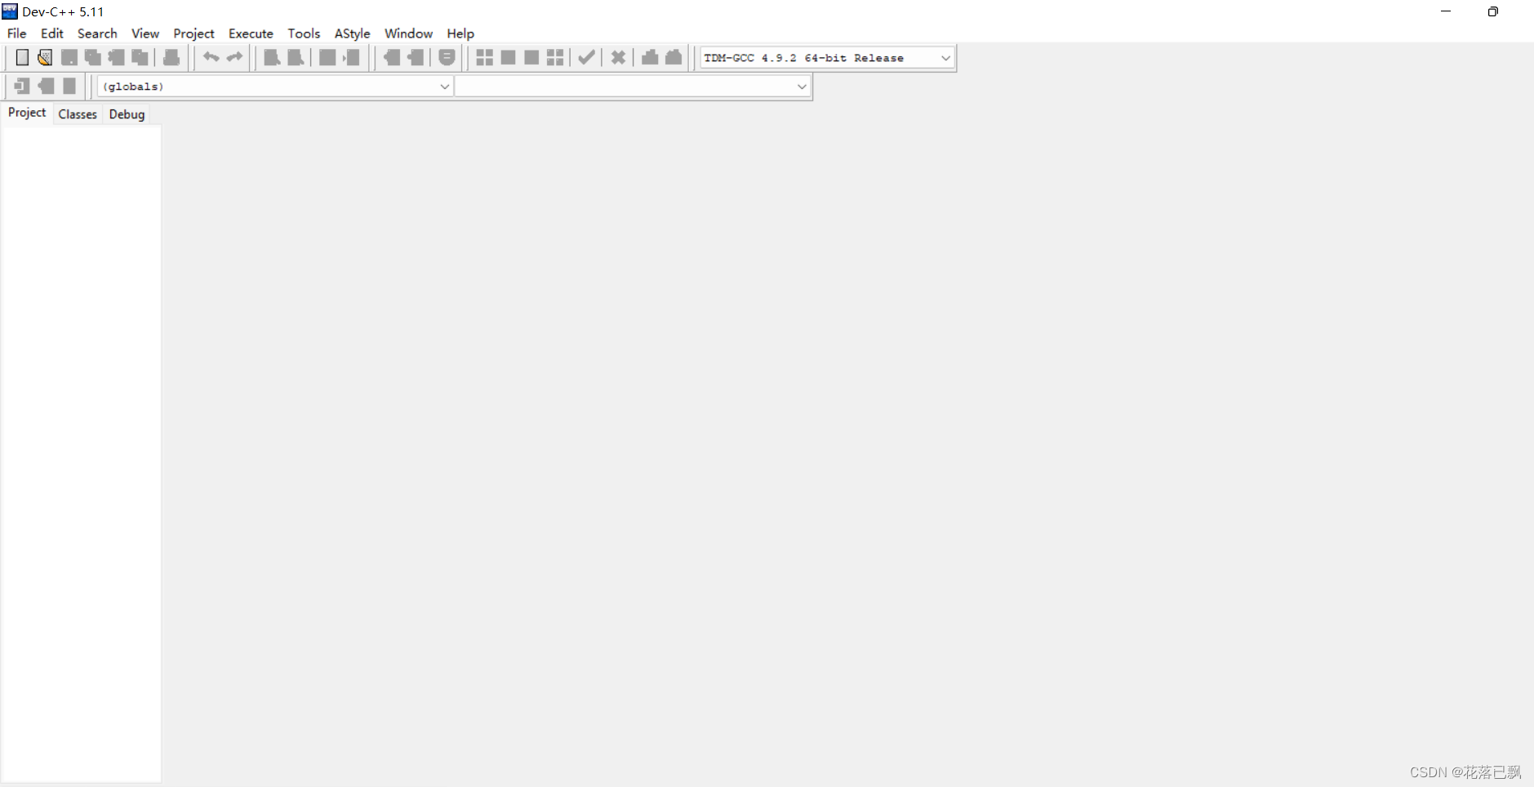Open the File menu
The width and height of the screenshot is (1534, 787).
pos(16,33)
